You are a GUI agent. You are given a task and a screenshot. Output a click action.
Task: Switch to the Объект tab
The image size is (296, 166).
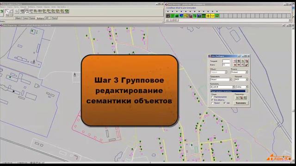(x=18, y=18)
